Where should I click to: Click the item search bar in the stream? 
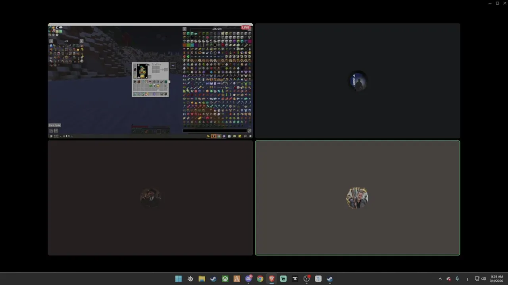point(215,131)
